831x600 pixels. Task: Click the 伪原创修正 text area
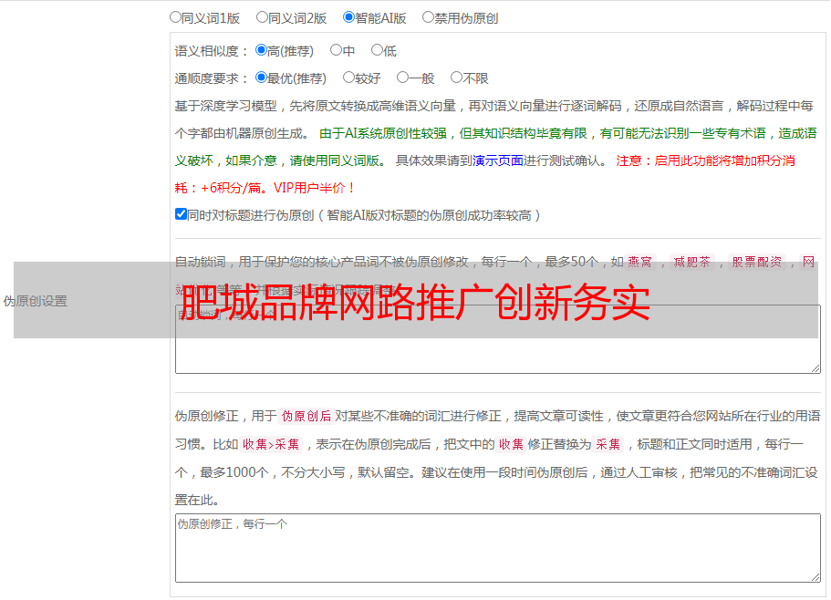498,548
